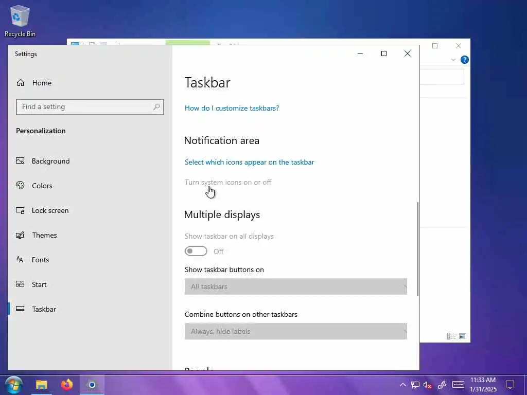Screen dimensions: 527x395
Task: Switch background window to large icons view
Action: (x=463, y=336)
